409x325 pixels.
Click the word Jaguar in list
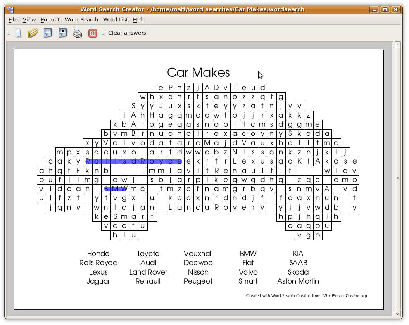(x=98, y=281)
